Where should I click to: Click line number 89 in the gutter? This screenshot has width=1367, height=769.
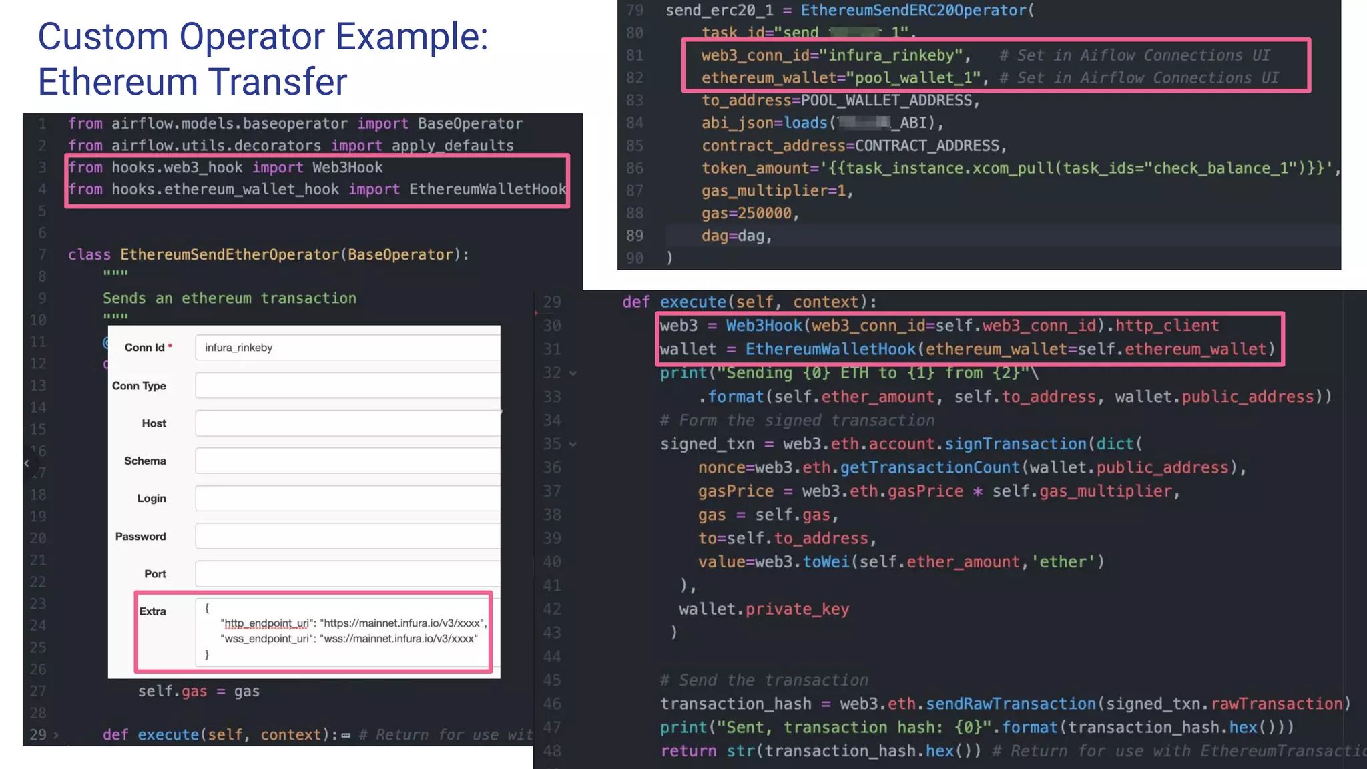[x=635, y=236]
